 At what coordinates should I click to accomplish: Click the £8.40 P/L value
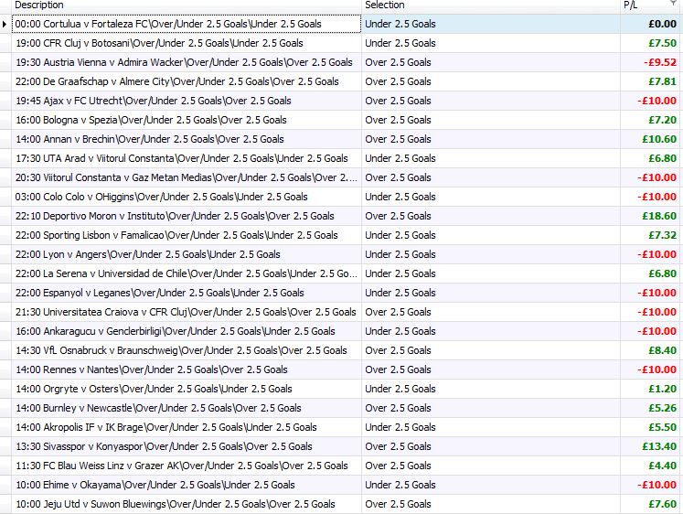662,350
